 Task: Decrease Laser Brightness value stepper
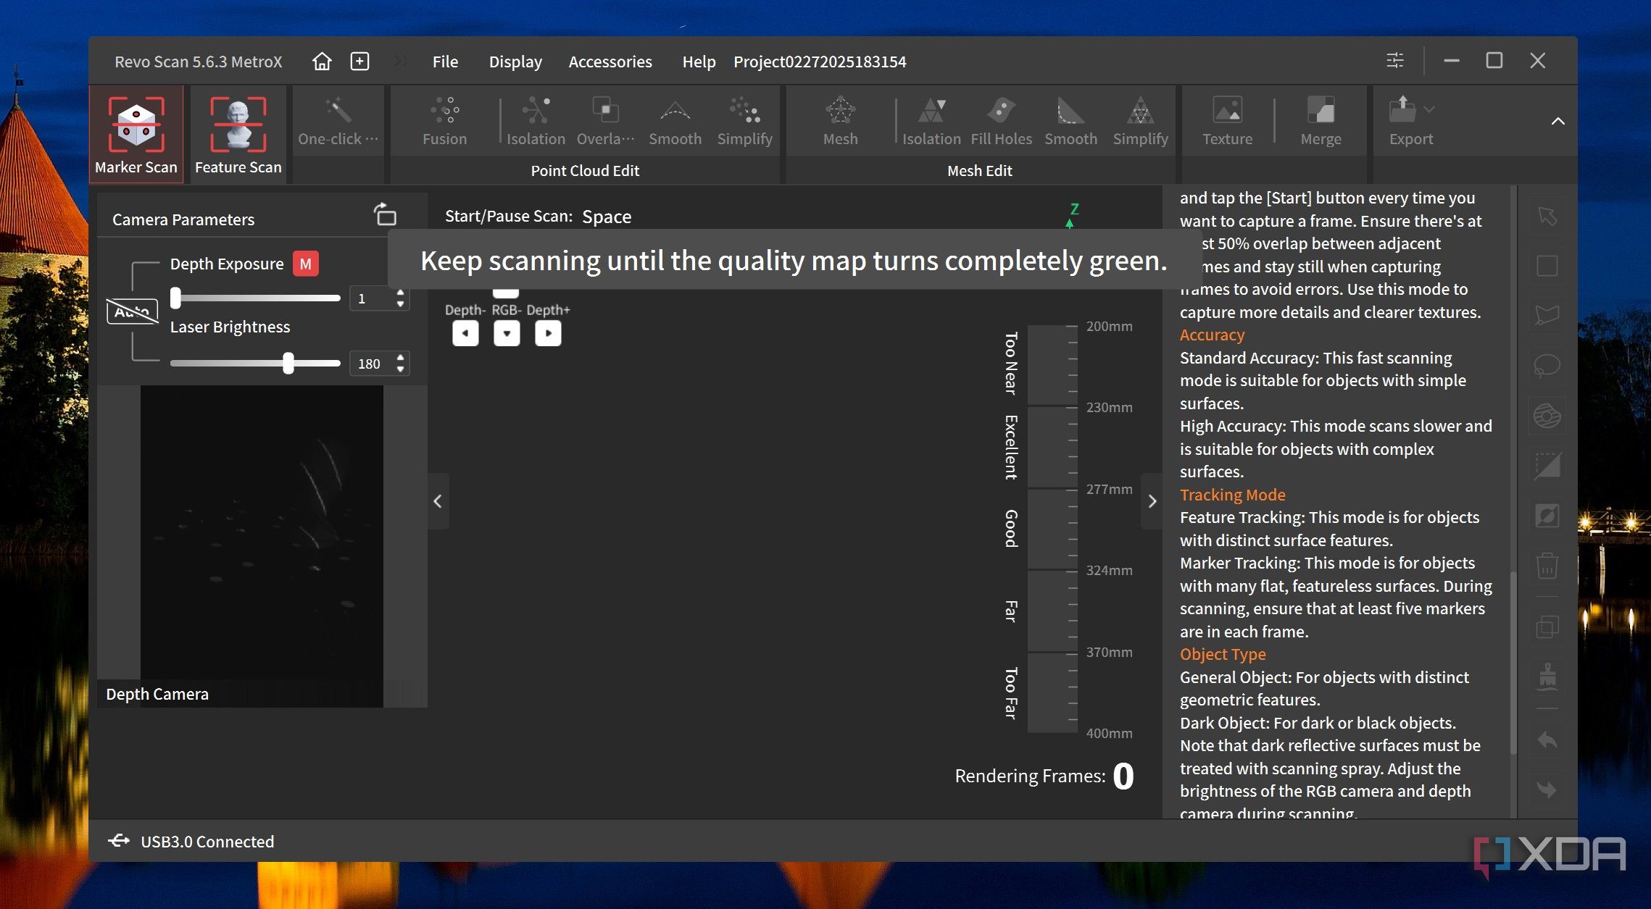(x=400, y=369)
